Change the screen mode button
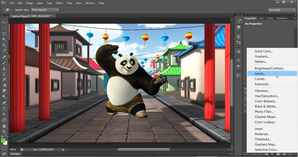Viewport: 298px width, 157px height. 4,154
